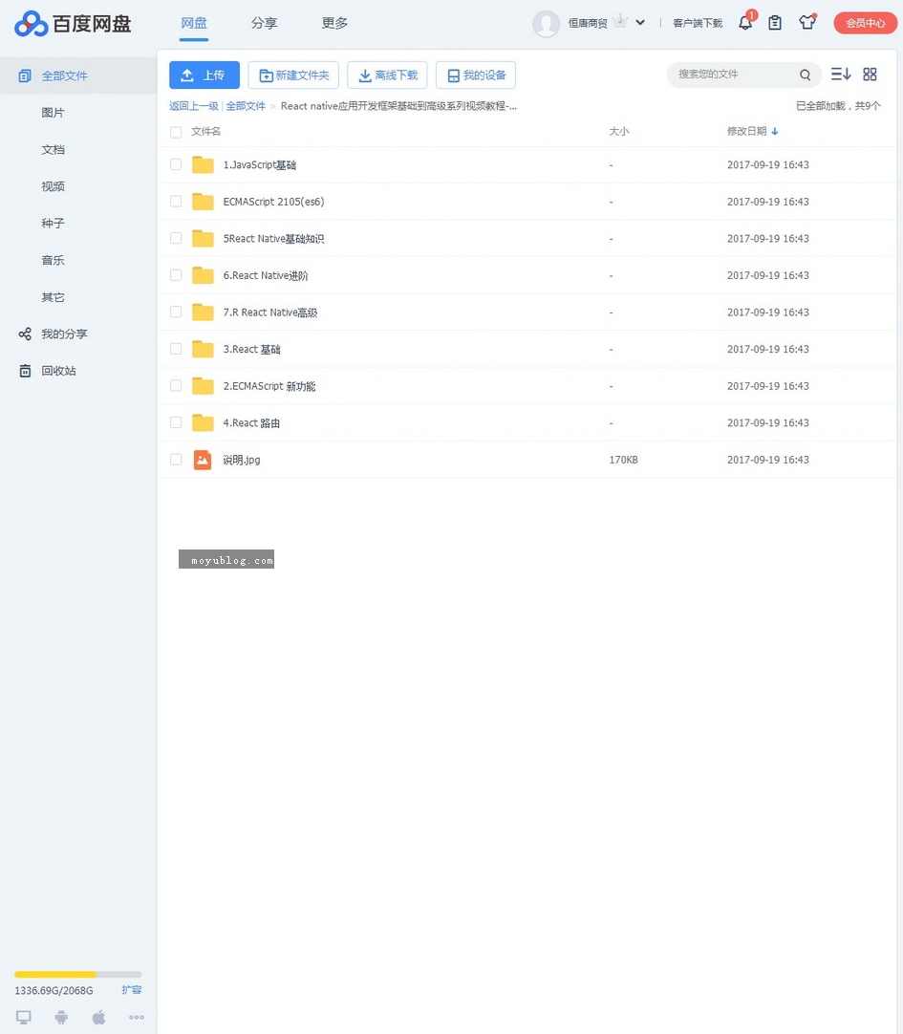Toggle the 修改日期 sort arrow
Image resolution: width=903 pixels, height=1034 pixels.
[x=773, y=131]
